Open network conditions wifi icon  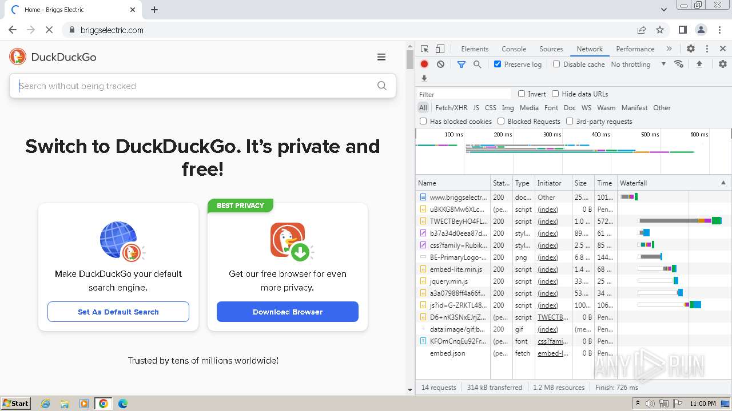pos(679,64)
